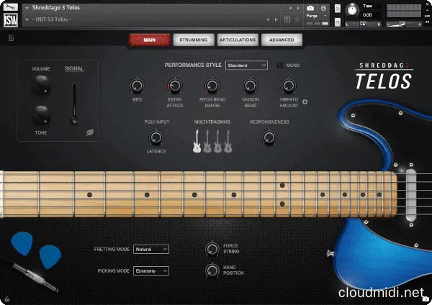This screenshot has height=305, width=432.
Task: Click the Volume knob
Action: tap(41, 86)
